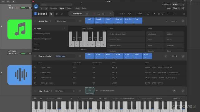This screenshot has width=200, height=112.
Task: Close the detect bar with X
Action: (x=110, y=14)
